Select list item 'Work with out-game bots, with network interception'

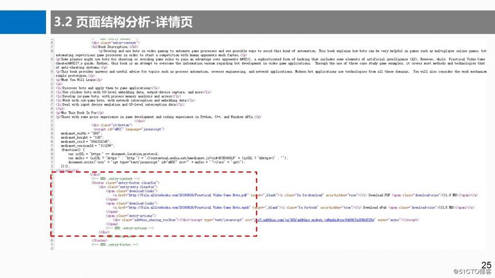click(125, 100)
